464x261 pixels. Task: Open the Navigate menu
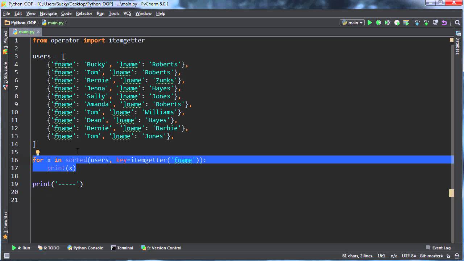[48, 13]
